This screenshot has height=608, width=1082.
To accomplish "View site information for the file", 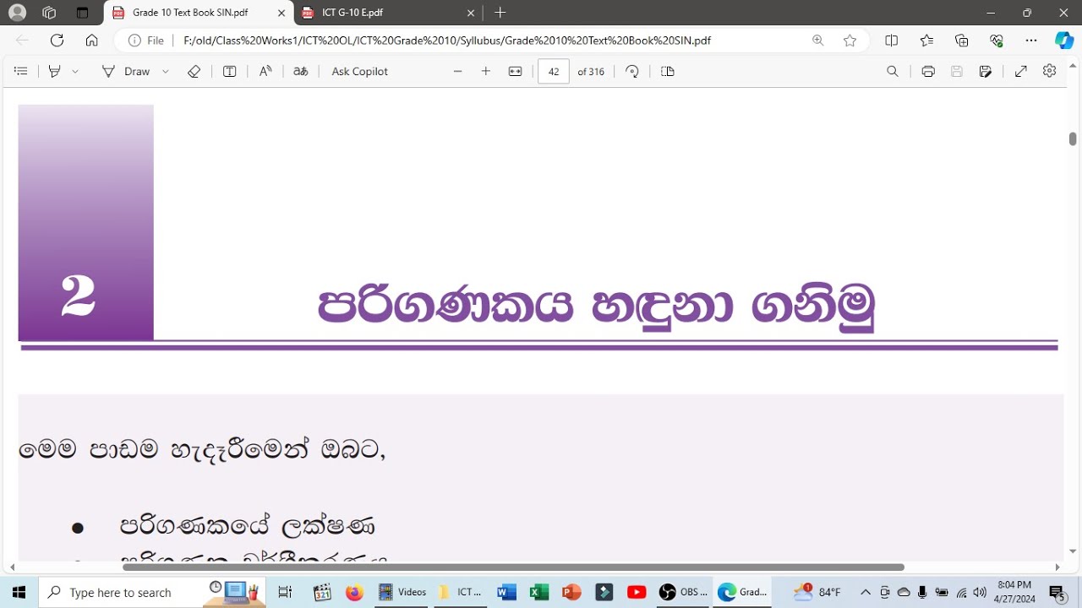I will 145,41.
